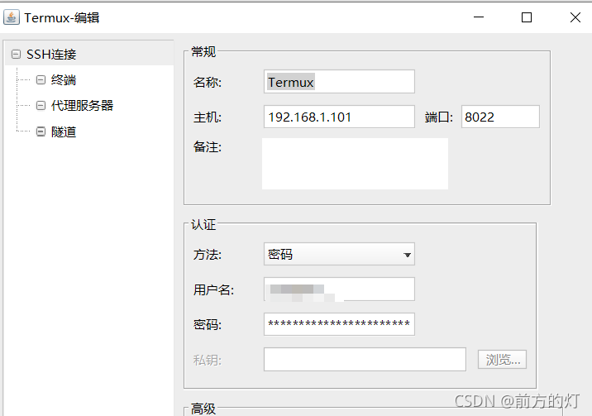Image resolution: width=592 pixels, height=416 pixels.
Task: Minimize the Termux-编辑 window
Action: tap(479, 17)
